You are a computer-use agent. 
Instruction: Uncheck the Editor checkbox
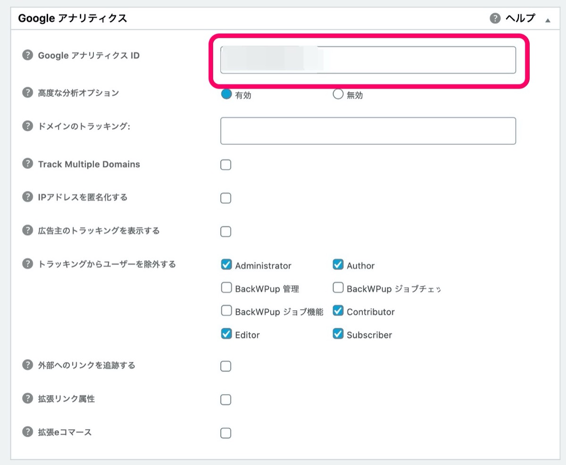point(226,334)
